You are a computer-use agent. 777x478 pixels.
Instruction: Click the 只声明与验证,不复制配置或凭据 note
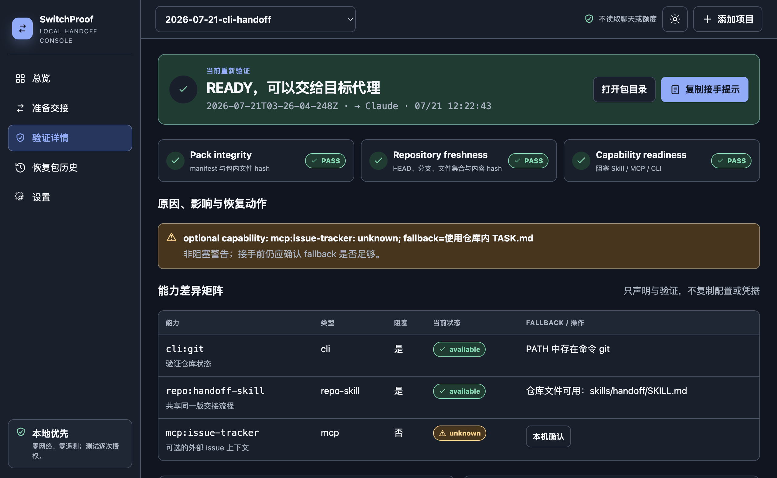(x=692, y=291)
